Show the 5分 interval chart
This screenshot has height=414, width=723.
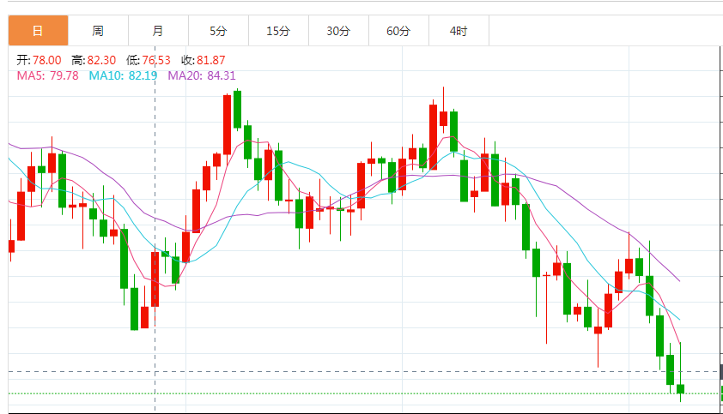(x=218, y=31)
